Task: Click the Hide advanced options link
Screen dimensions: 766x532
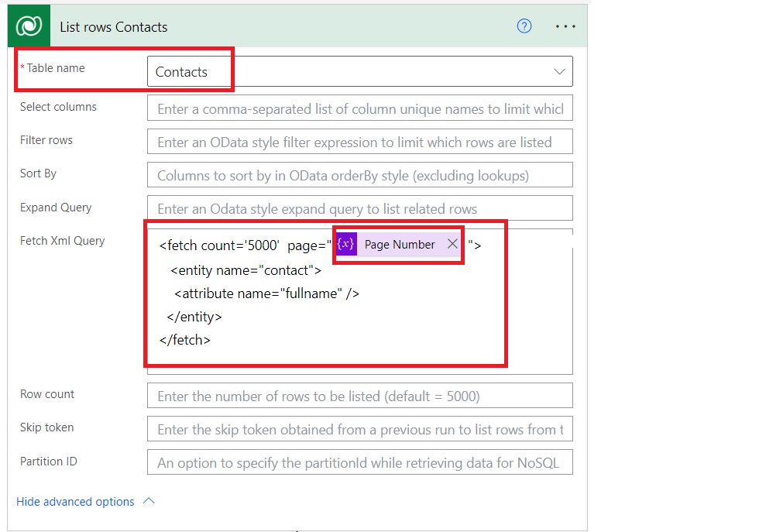Action: [75, 502]
